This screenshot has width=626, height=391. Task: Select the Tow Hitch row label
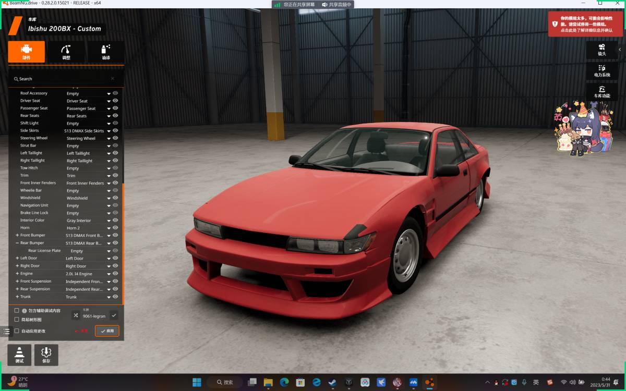tap(29, 168)
